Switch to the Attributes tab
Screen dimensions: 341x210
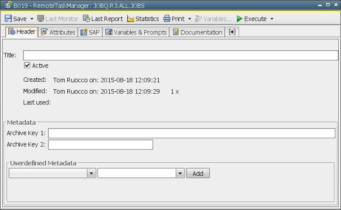click(58, 32)
